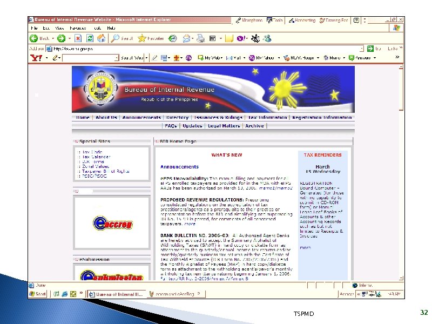432x324 pixels.
Task: Open the File menu
Action: [34, 28]
